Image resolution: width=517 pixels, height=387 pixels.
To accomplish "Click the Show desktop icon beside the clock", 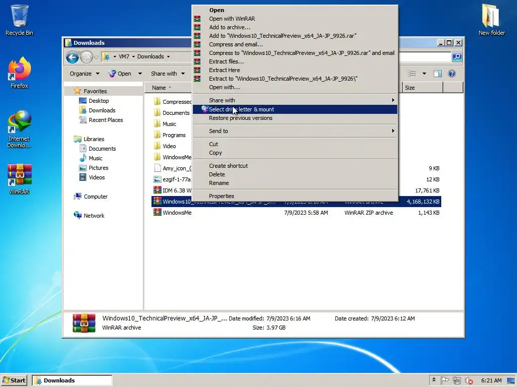I will coord(511,380).
